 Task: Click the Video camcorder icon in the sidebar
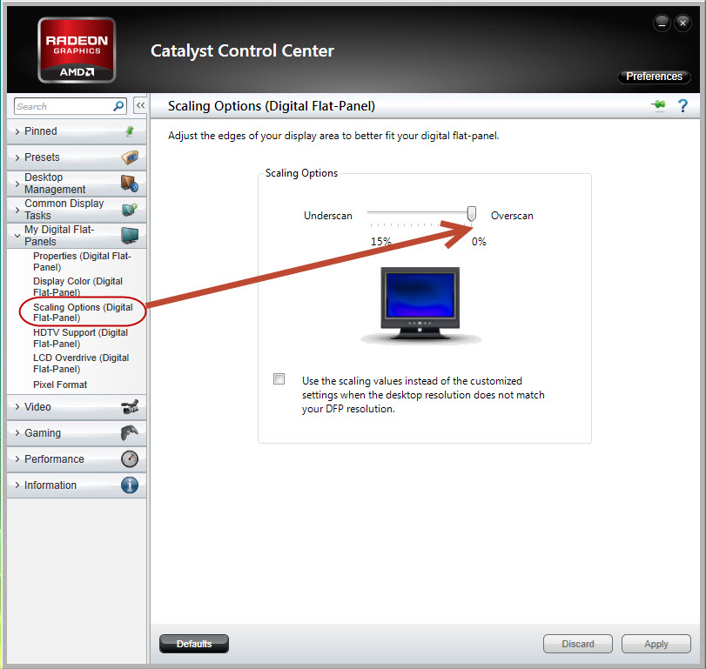pos(129,406)
